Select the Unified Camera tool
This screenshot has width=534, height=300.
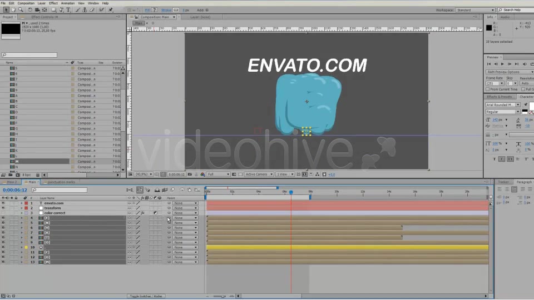[37, 10]
